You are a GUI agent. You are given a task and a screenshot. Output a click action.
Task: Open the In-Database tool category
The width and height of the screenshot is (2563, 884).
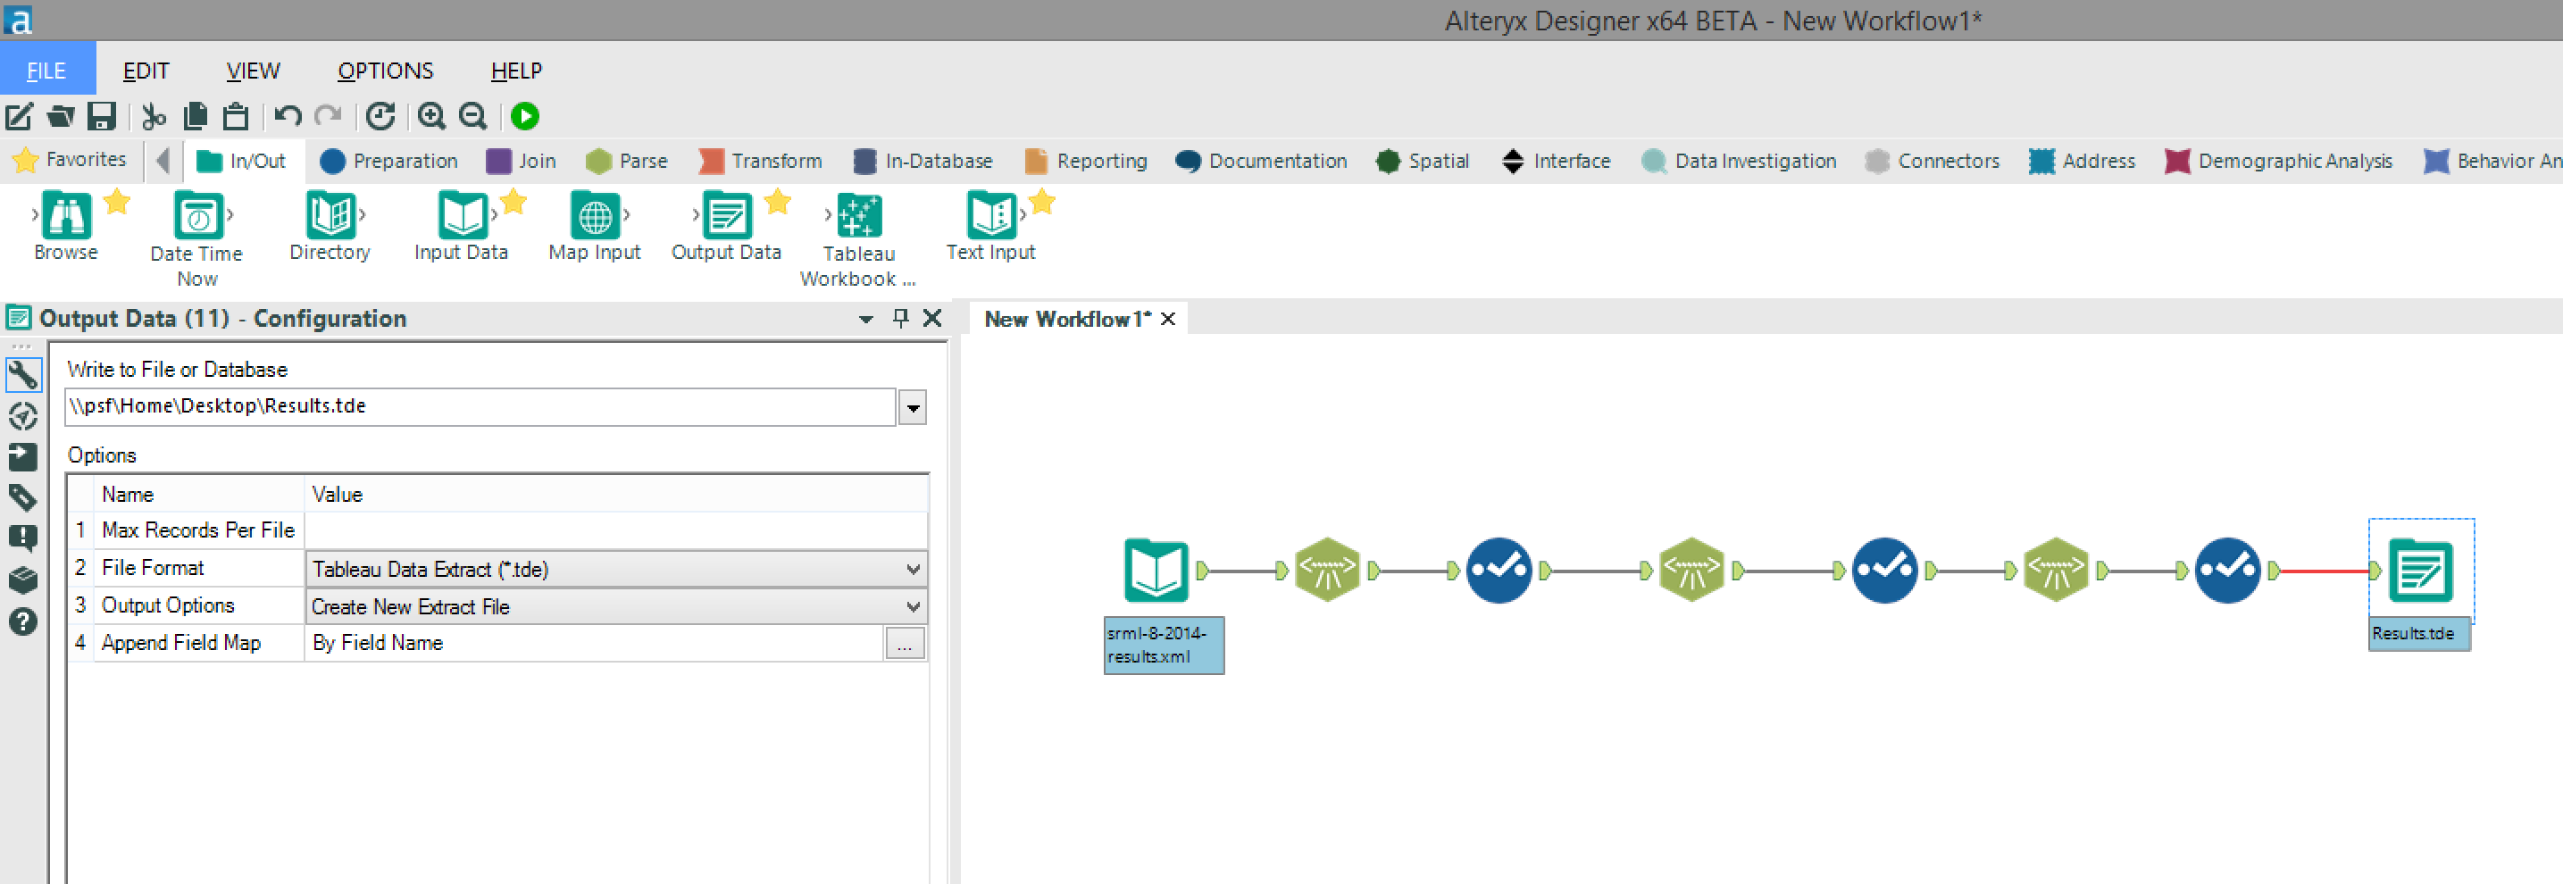tap(923, 161)
